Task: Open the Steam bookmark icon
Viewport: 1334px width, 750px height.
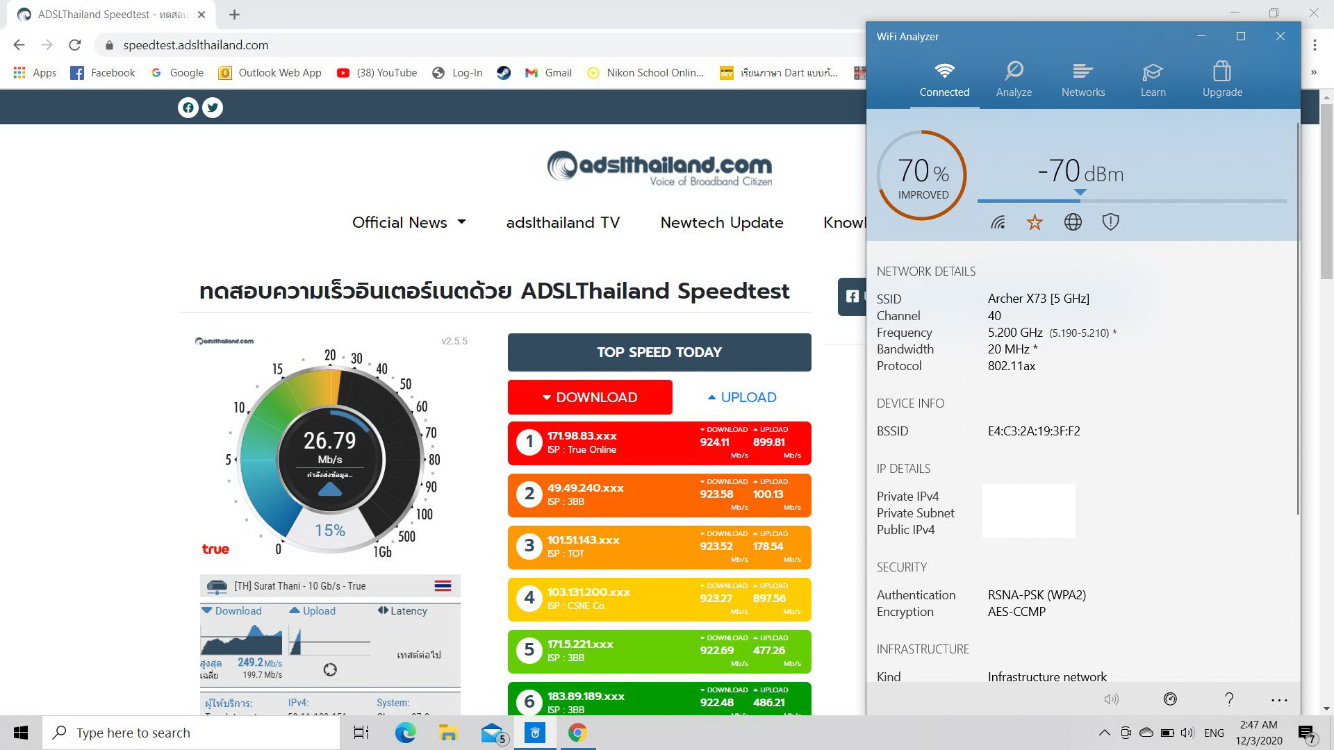Action: coord(504,73)
